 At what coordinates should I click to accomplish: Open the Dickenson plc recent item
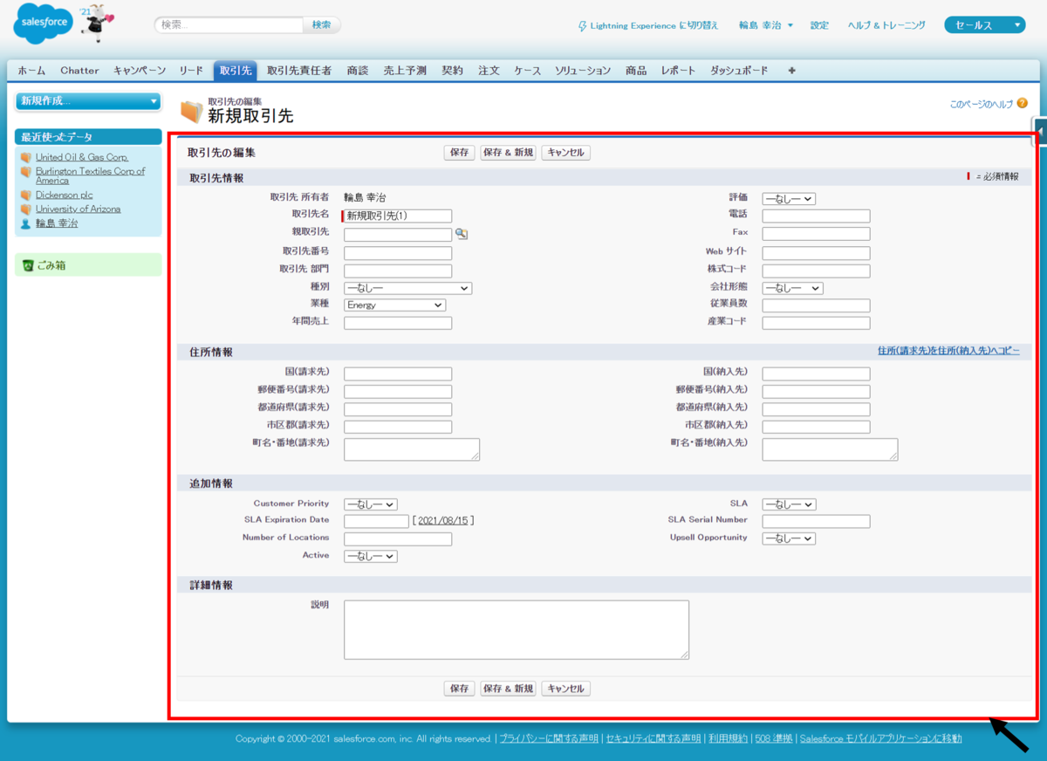tap(64, 195)
